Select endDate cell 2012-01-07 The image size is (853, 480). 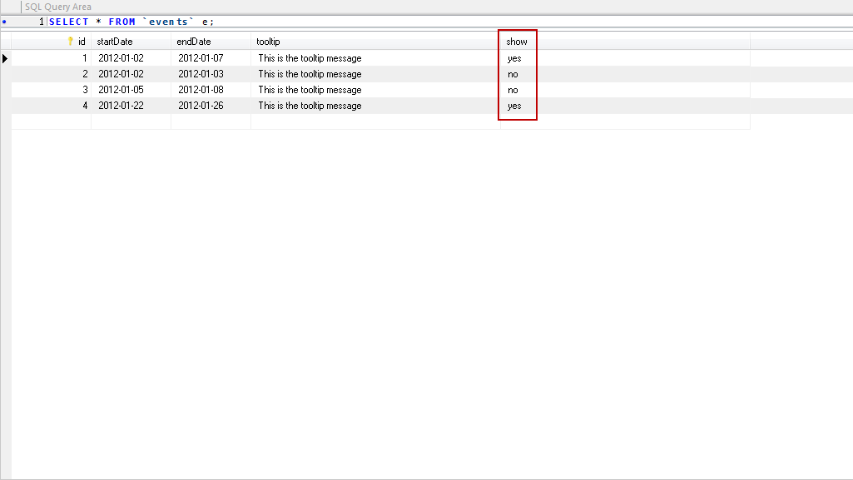pyautogui.click(x=211, y=58)
